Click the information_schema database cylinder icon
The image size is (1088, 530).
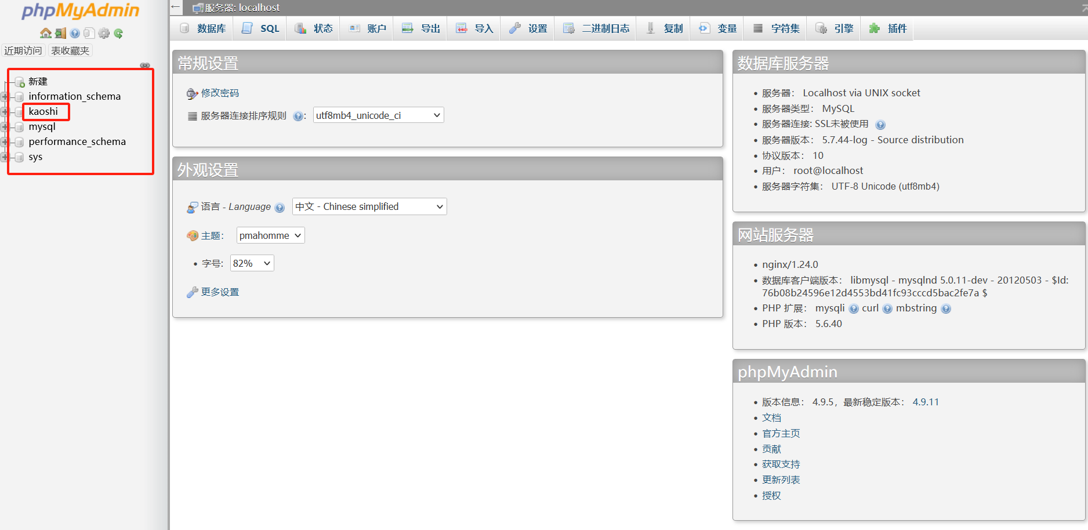(20, 96)
